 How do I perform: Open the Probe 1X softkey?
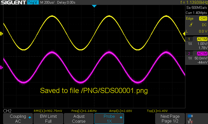(109, 119)
